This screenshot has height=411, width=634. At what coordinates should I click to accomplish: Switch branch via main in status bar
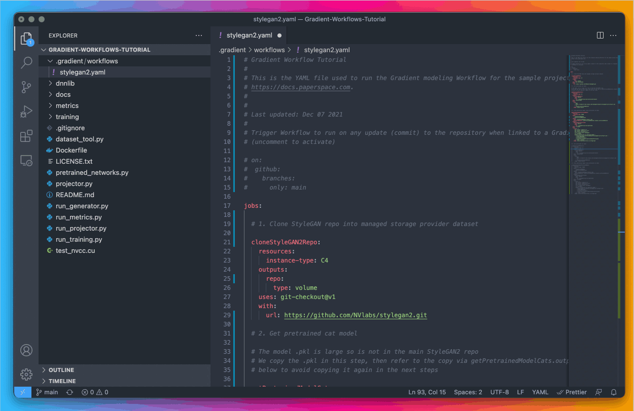click(x=47, y=392)
